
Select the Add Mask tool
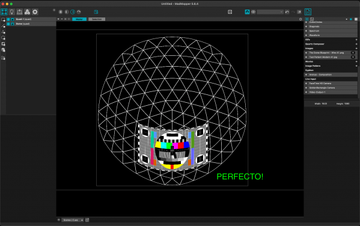pyautogui.click(x=3, y=44)
